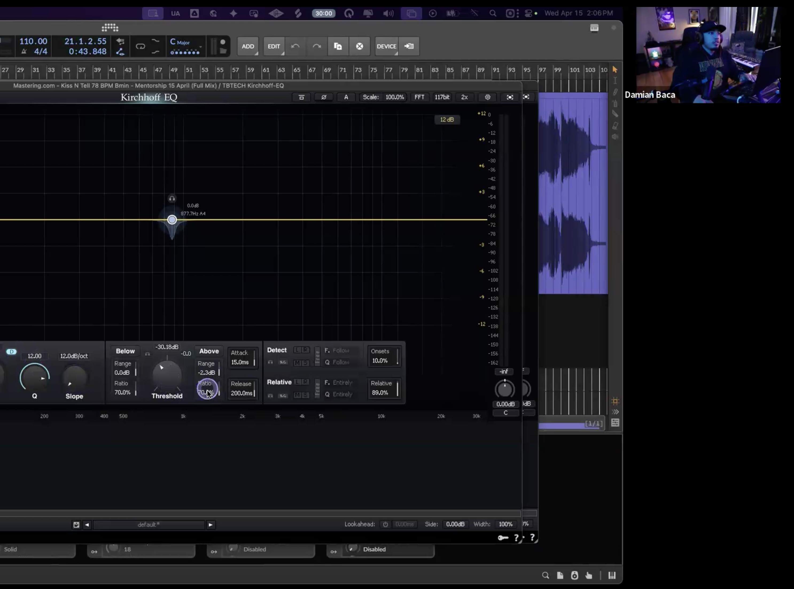Image resolution: width=794 pixels, height=589 pixels.
Task: Open the file browser page icon in bottom bar
Action: point(560,575)
